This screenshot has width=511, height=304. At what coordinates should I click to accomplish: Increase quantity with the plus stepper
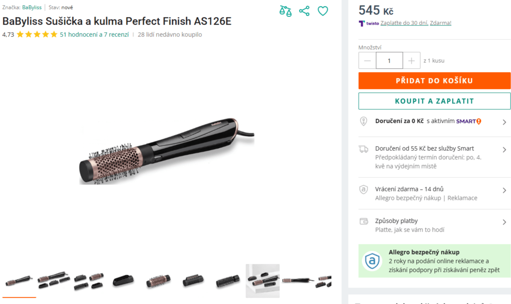[411, 60]
